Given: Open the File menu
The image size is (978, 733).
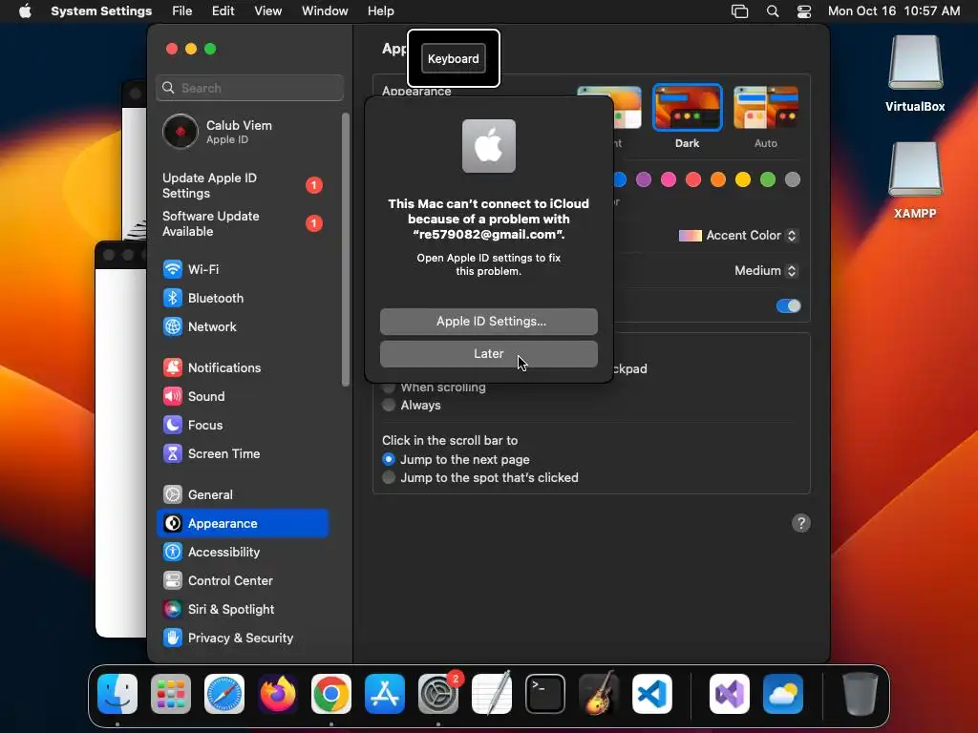Looking at the screenshot, I should click(x=182, y=11).
